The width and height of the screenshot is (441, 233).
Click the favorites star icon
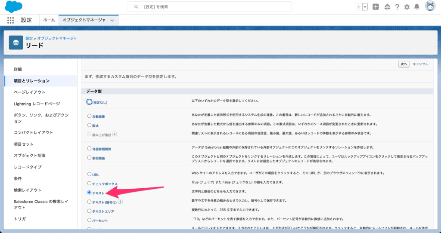pos(358,7)
